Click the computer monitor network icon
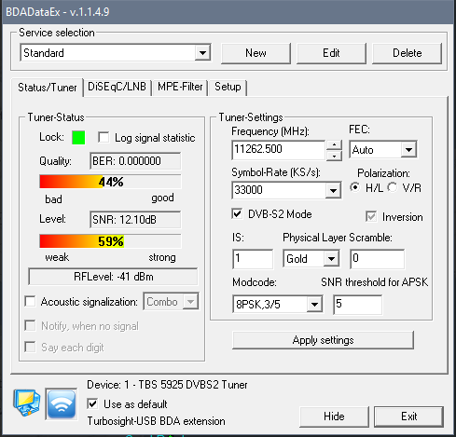 [27, 403]
